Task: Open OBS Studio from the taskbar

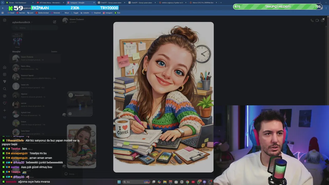Action: (210, 182)
